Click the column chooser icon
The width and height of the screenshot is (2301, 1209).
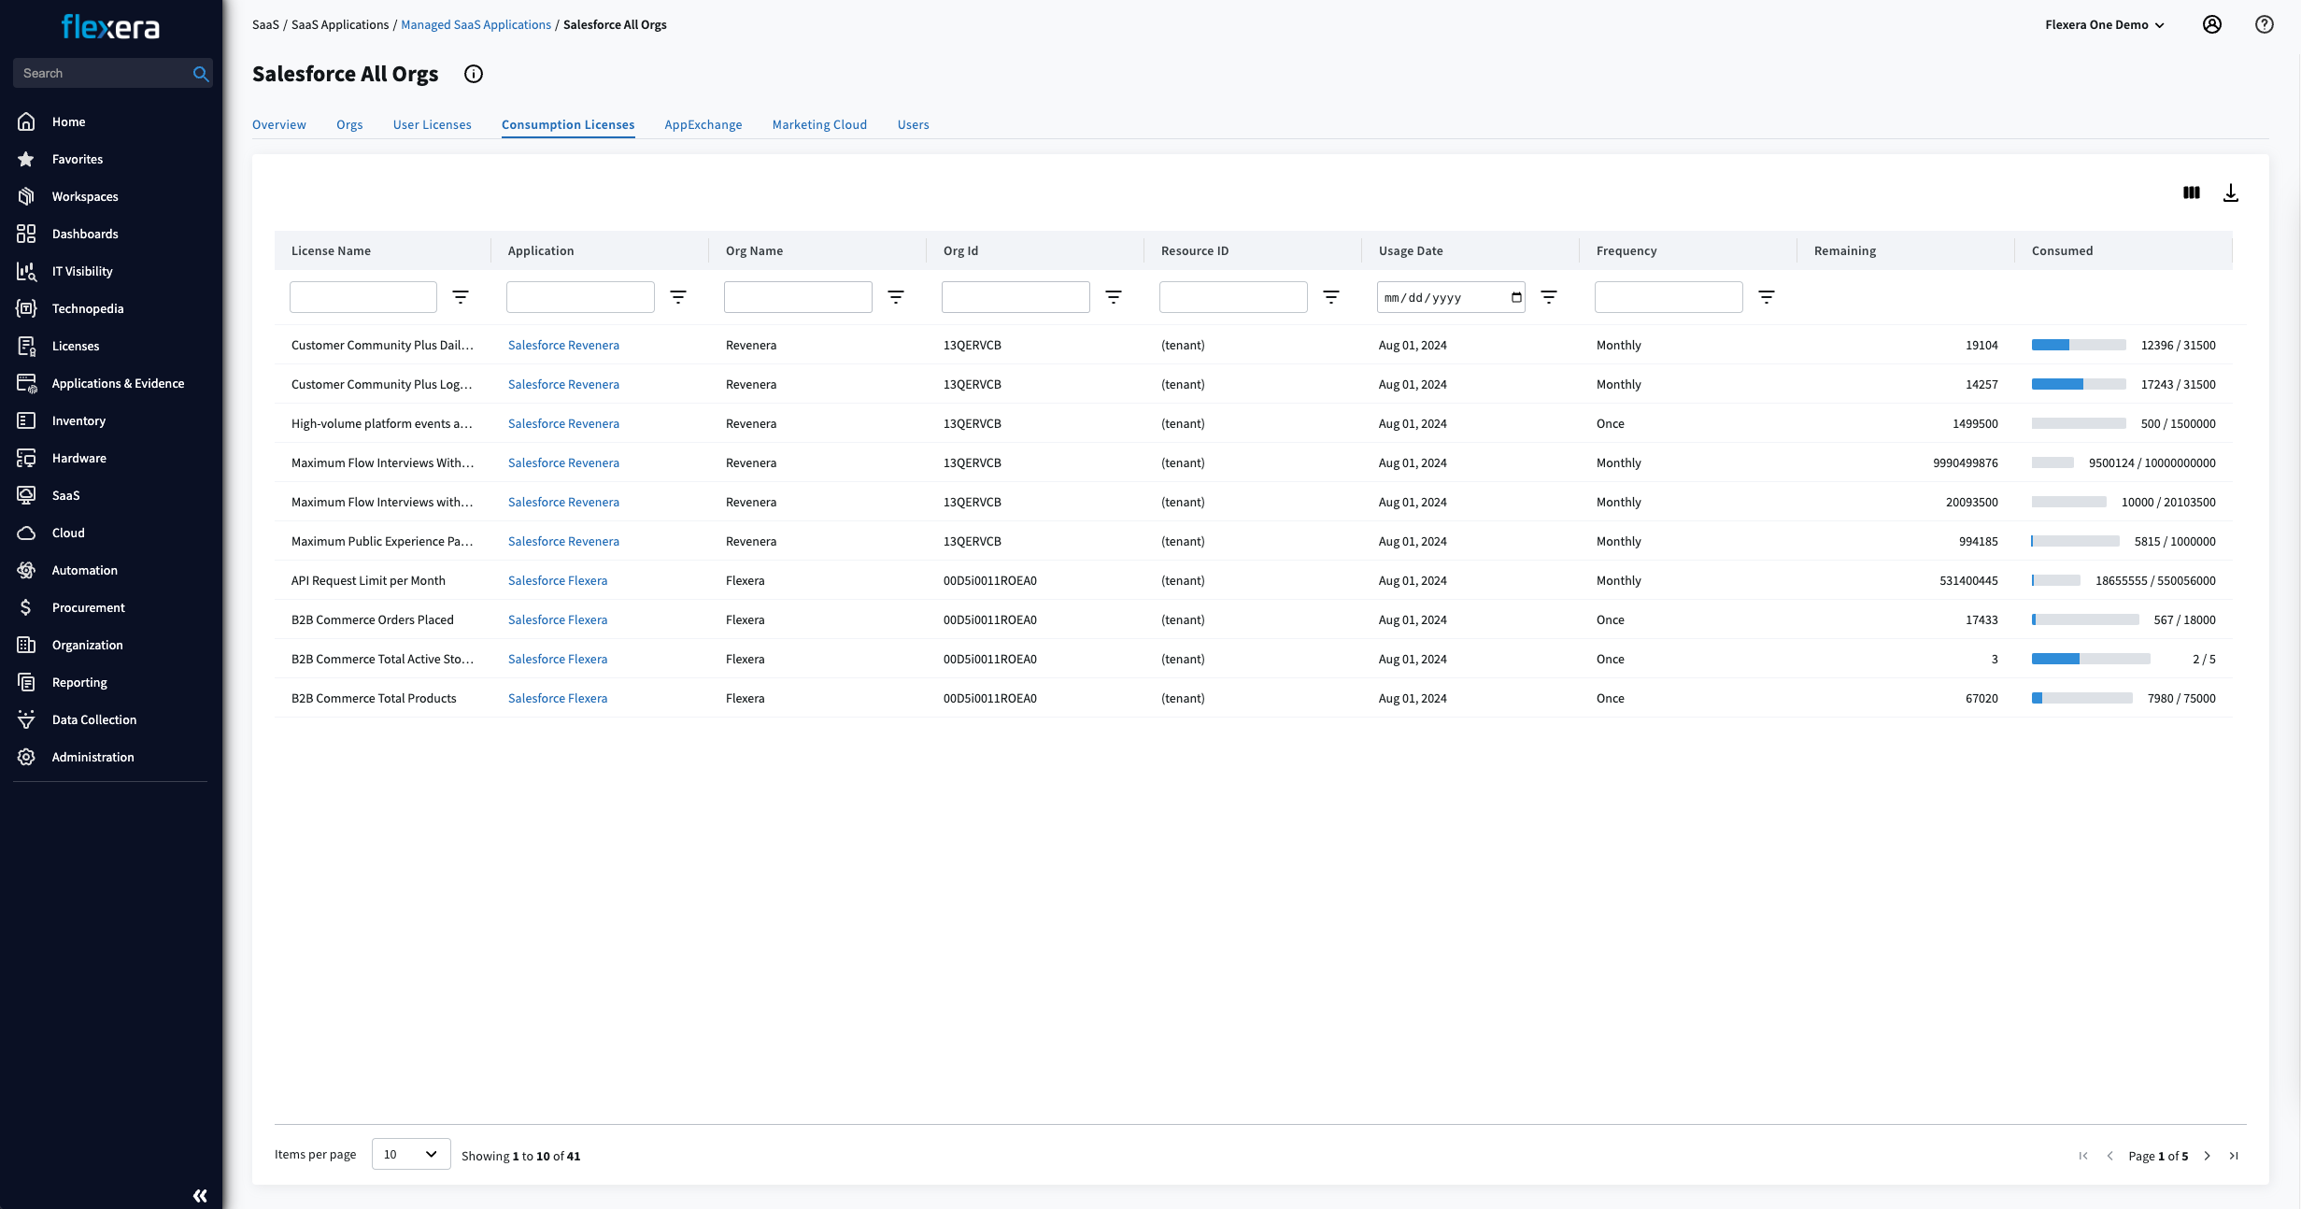point(2191,192)
